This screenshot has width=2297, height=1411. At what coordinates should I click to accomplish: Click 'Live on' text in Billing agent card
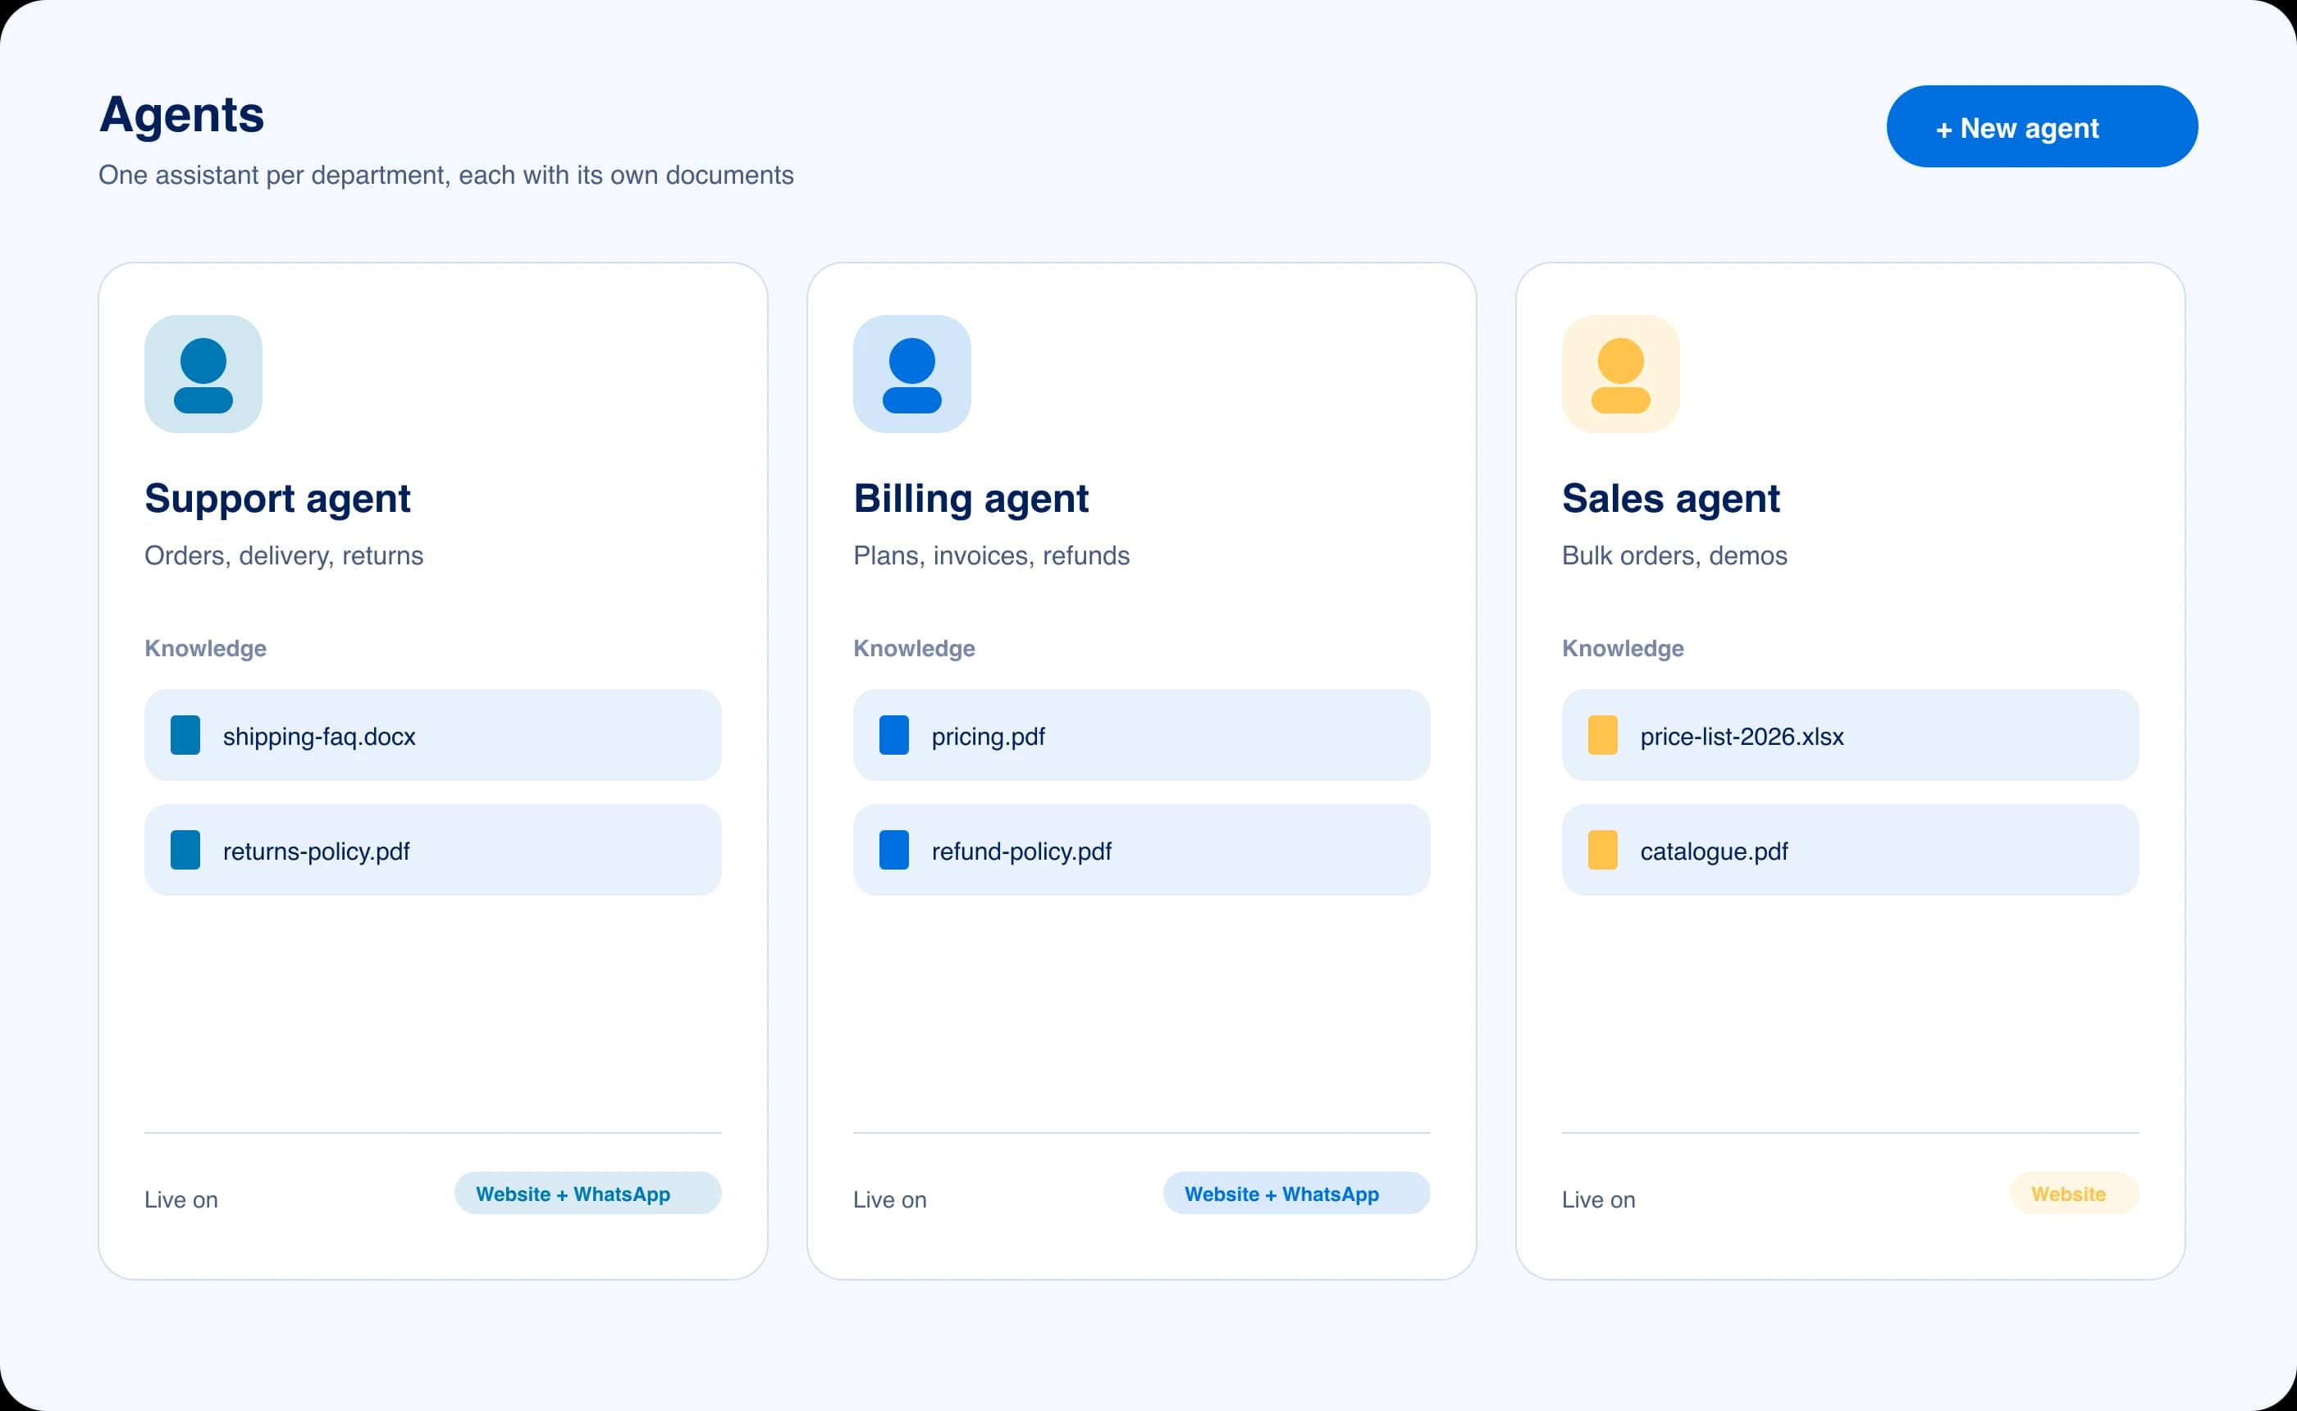coord(890,1199)
